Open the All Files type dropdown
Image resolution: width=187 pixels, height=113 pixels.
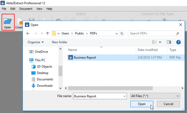[155, 96]
